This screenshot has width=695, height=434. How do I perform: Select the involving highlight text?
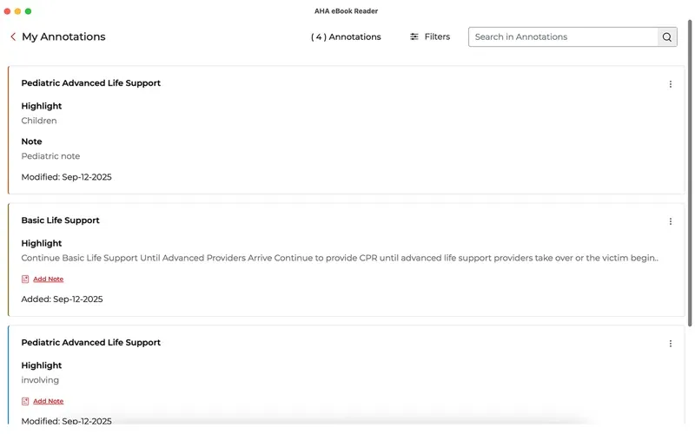click(x=40, y=380)
